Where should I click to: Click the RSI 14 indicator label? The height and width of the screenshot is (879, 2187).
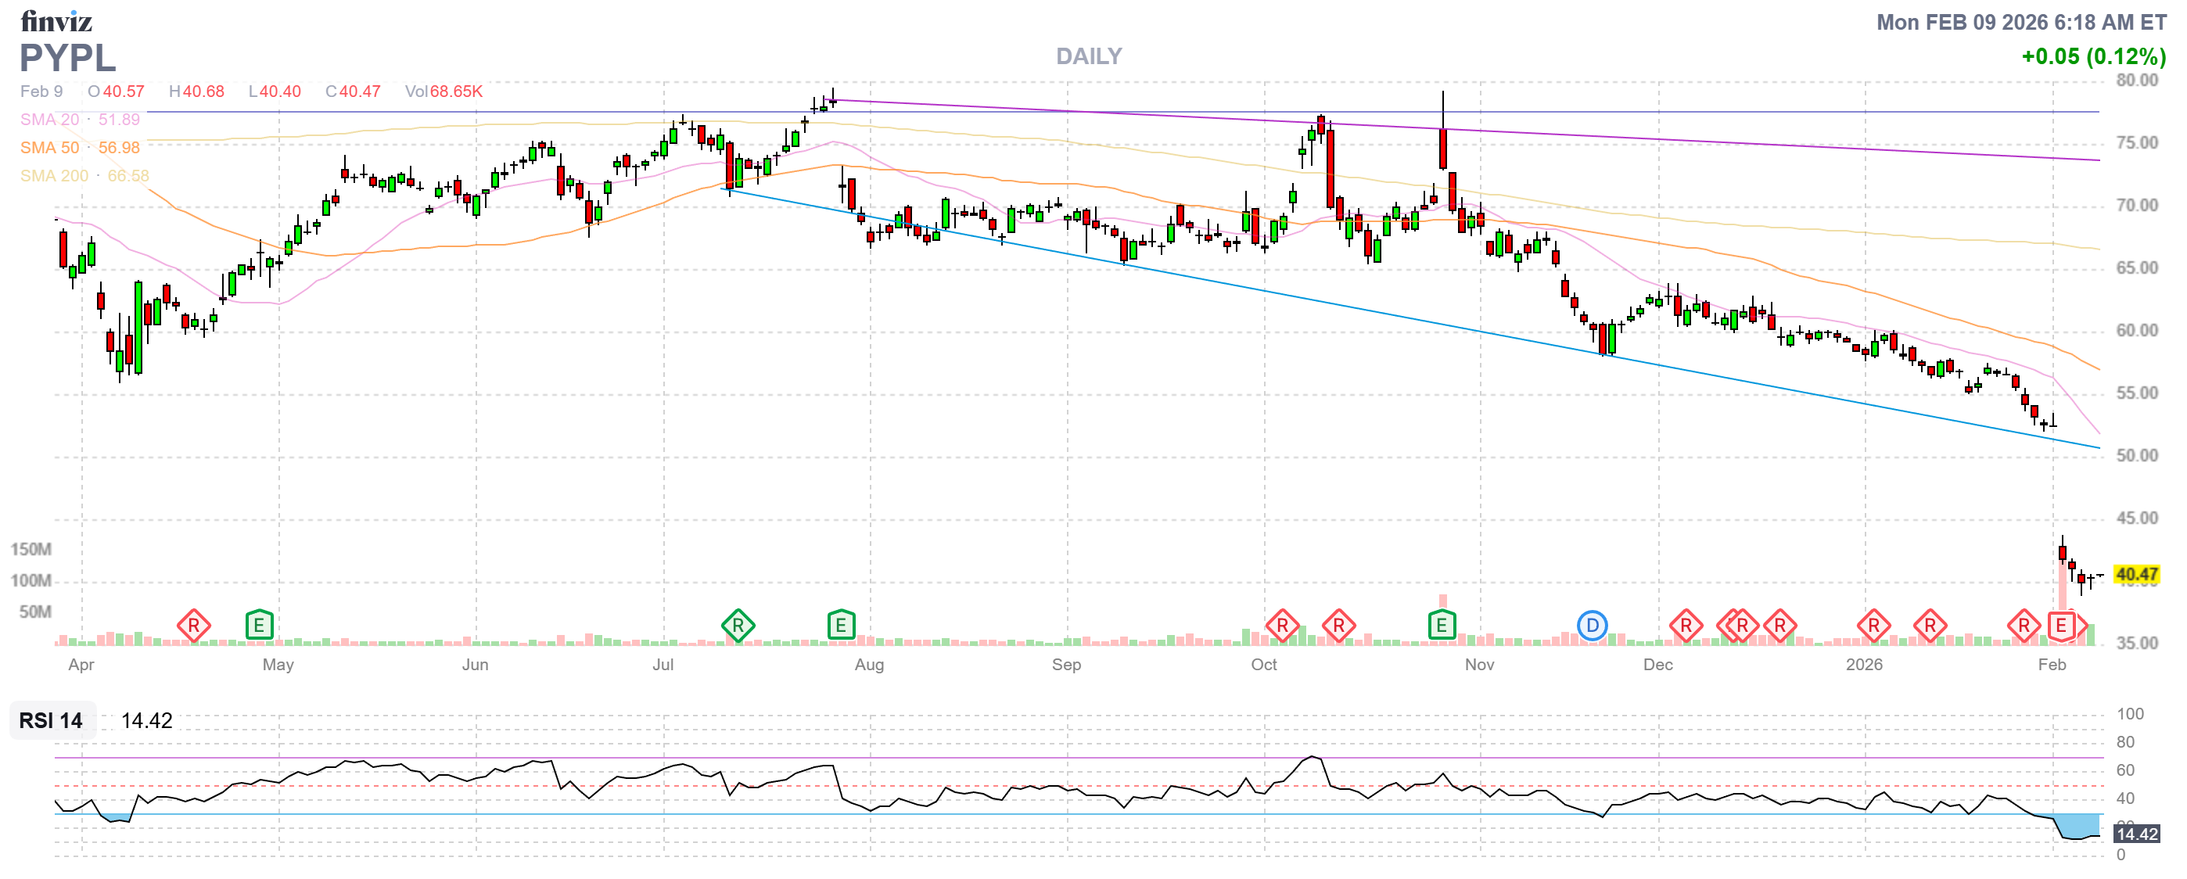[x=51, y=720]
